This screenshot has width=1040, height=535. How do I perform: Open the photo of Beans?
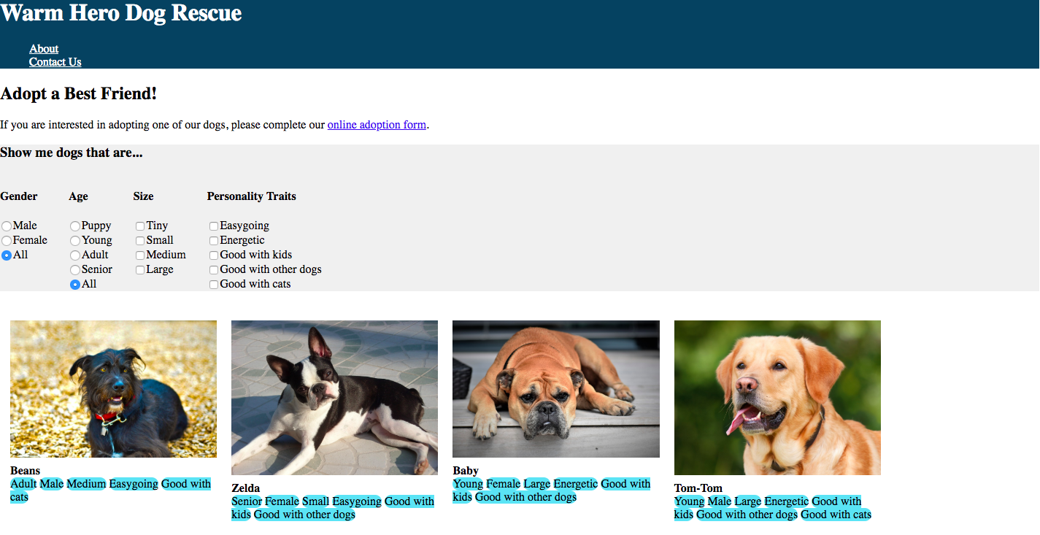113,389
